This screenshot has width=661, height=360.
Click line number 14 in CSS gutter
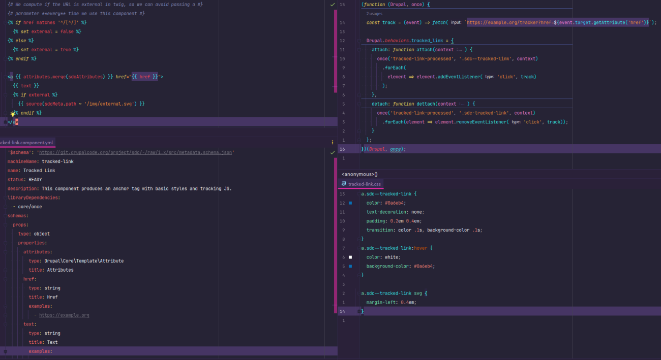pos(342,311)
